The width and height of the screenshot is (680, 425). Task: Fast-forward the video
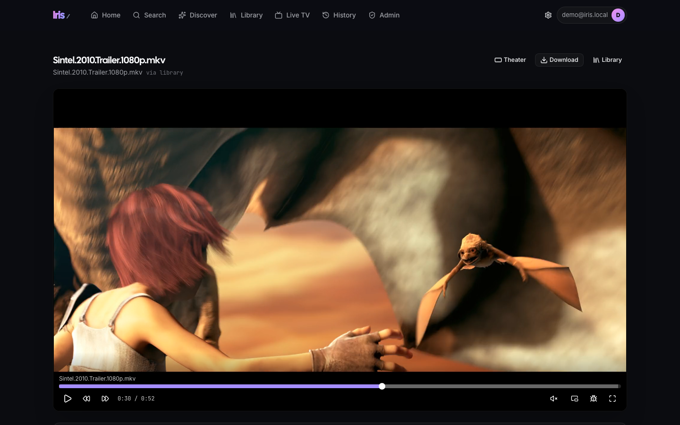point(105,399)
